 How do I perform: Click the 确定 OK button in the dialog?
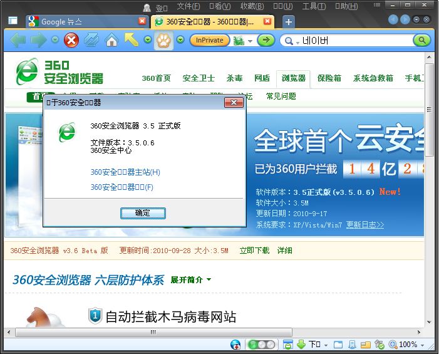click(x=143, y=213)
